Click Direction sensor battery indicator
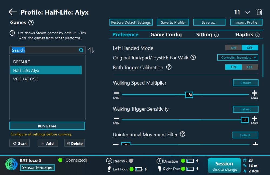The width and height of the screenshot is (270, 175). [x=190, y=161]
